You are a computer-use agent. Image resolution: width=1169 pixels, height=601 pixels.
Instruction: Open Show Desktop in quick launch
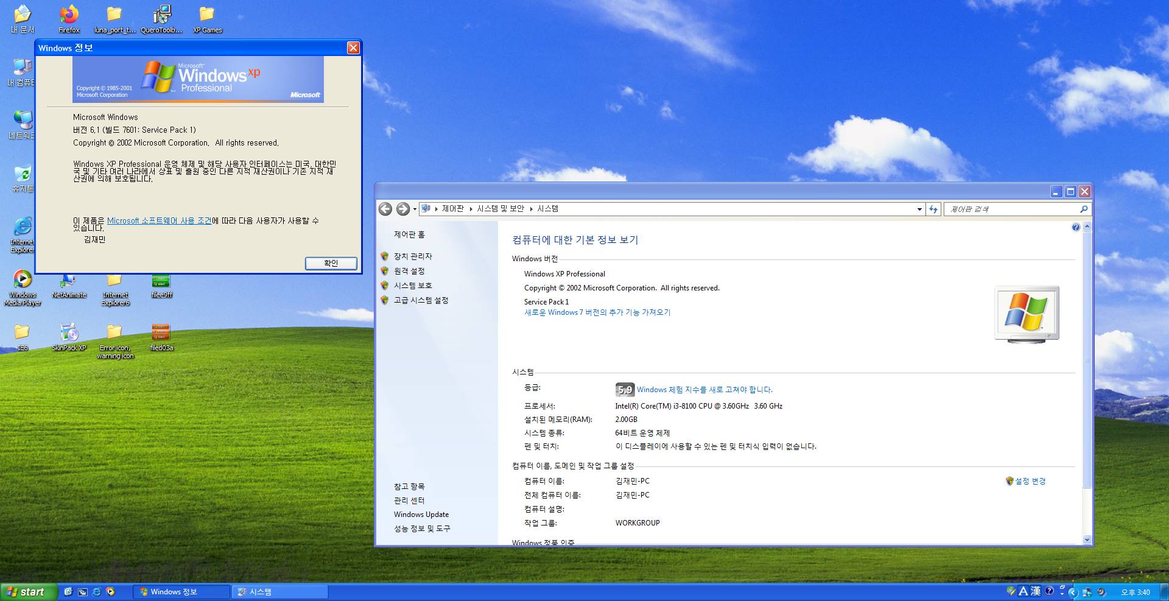tap(68, 591)
